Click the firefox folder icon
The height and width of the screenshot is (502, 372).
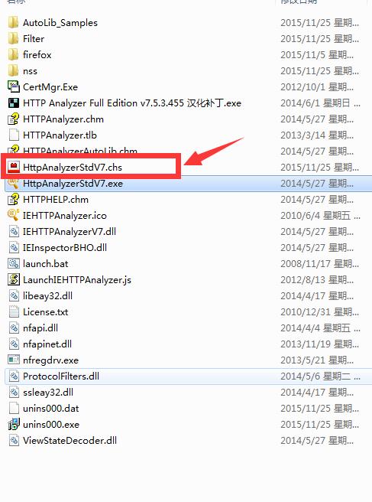point(14,55)
